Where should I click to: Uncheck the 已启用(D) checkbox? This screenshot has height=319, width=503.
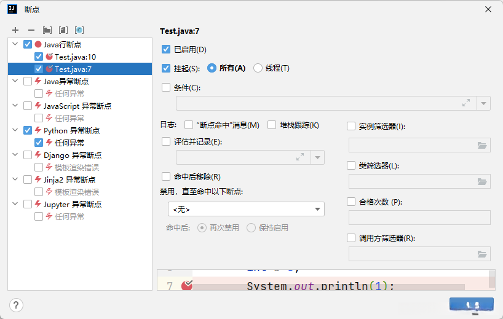point(166,49)
